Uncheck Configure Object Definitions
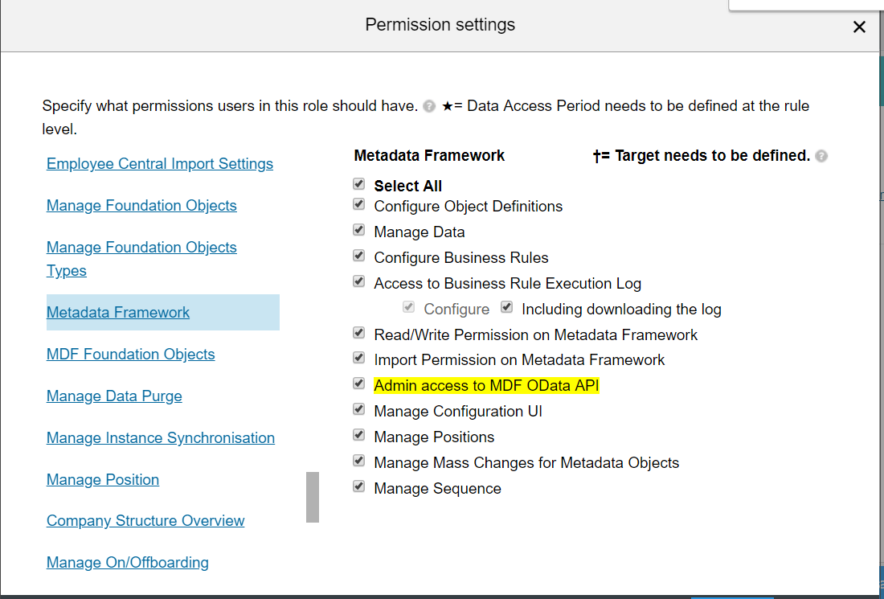 click(358, 204)
